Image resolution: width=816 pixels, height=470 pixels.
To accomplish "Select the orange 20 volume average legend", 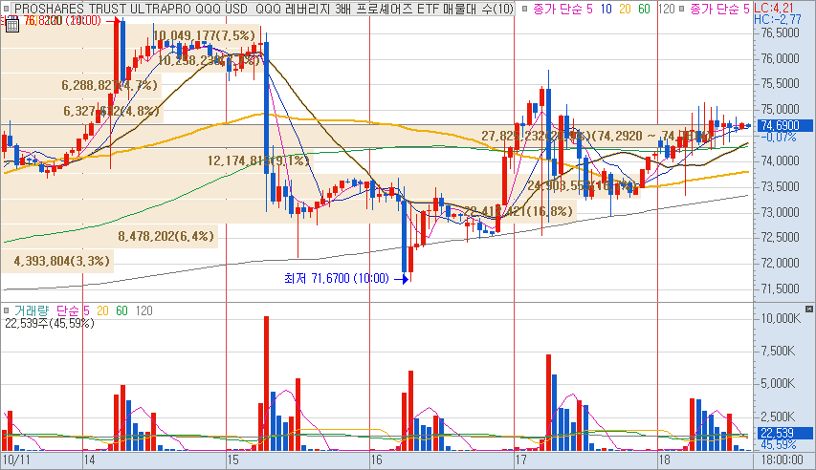I will tap(102, 310).
